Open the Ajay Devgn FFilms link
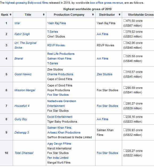 (x=59, y=144)
